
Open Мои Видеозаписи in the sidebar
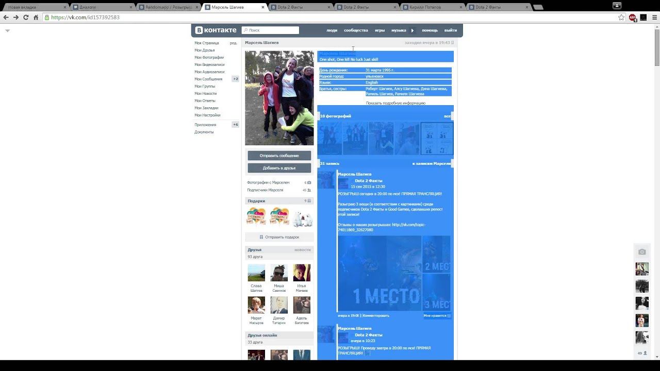click(209, 64)
